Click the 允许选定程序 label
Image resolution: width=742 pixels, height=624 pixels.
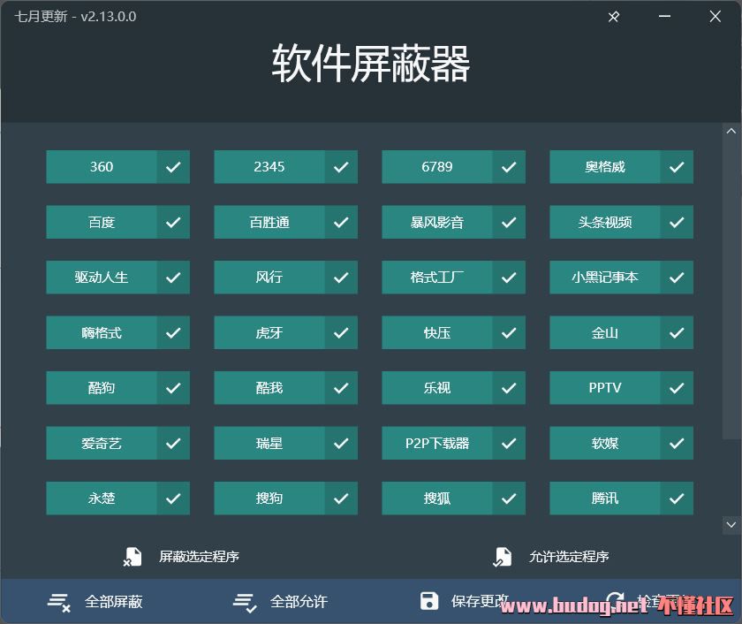(x=569, y=557)
